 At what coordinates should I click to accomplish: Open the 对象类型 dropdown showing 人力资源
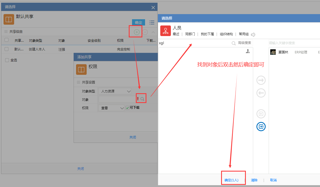115,91
